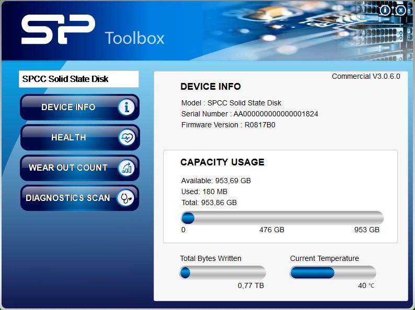Click the Total Bytes Written bar
Screen dimensions: 415x310
[222, 272]
